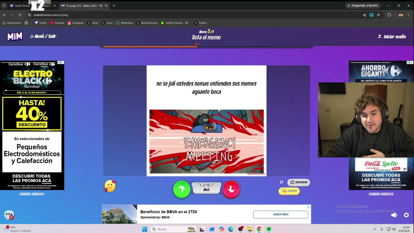Click the taskbar Buscar search box
The image size is (414, 233).
tap(174, 229)
